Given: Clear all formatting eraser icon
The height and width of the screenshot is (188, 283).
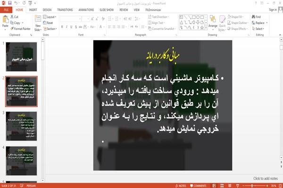Looking at the screenshot, I should coord(103,19).
